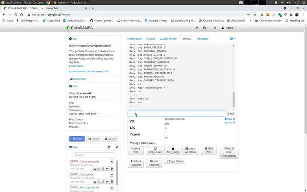Open the Robbi3 user menu
The image size is (307, 192).
228,28
